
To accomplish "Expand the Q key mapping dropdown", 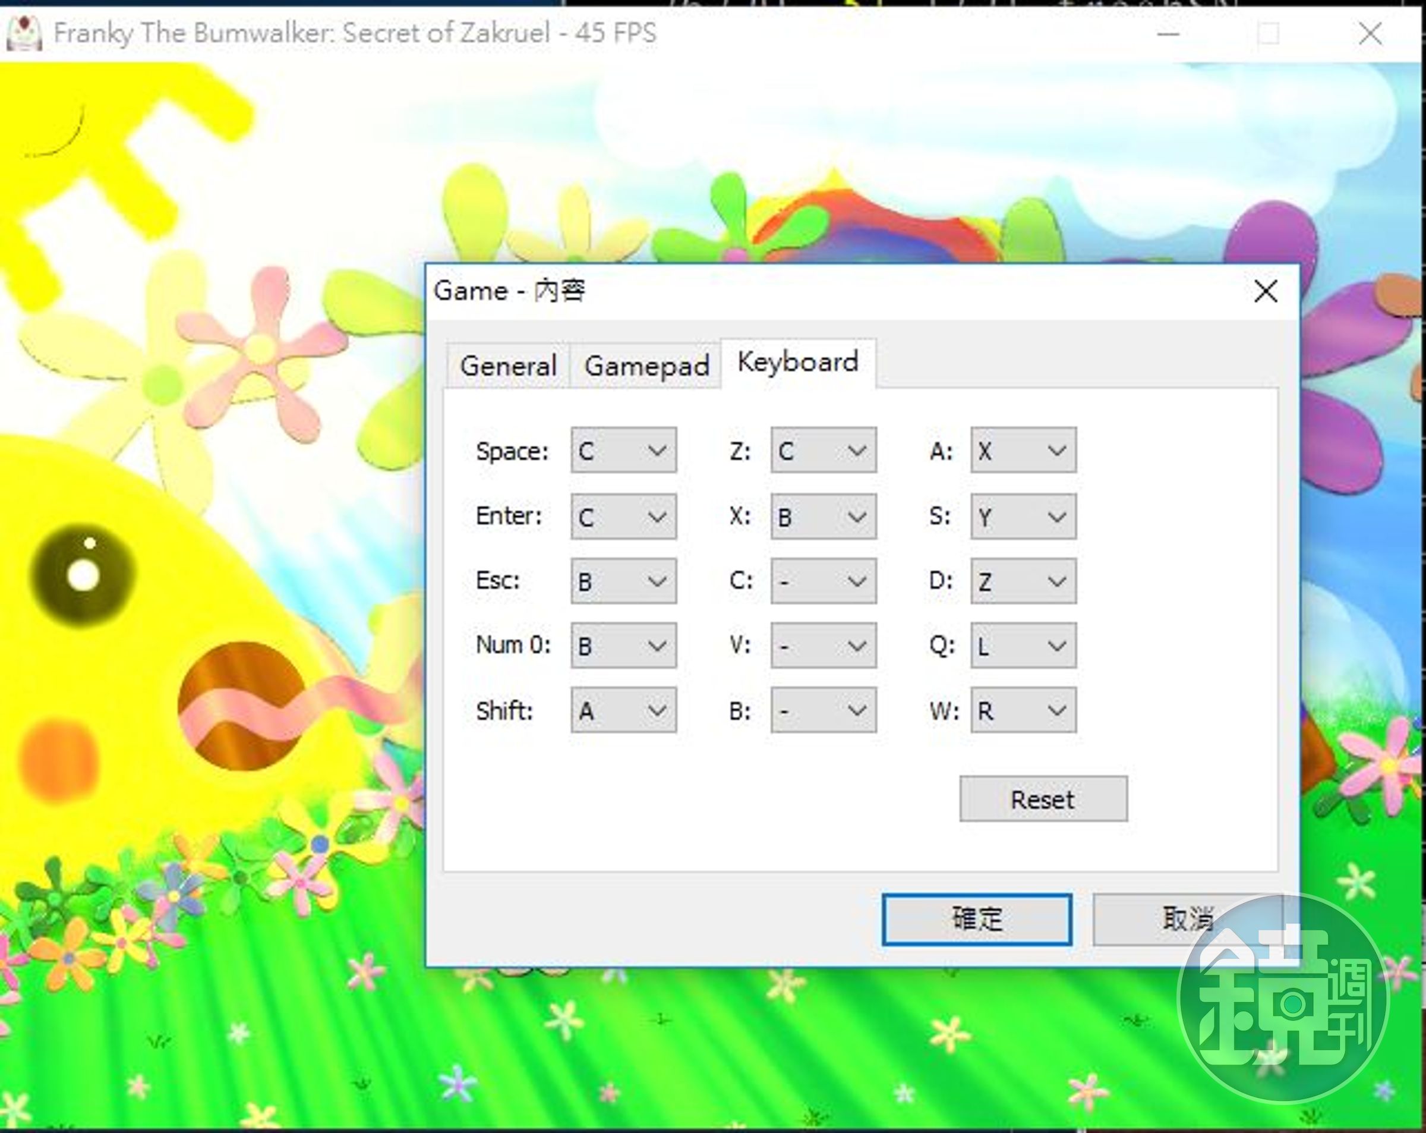I will [1023, 645].
